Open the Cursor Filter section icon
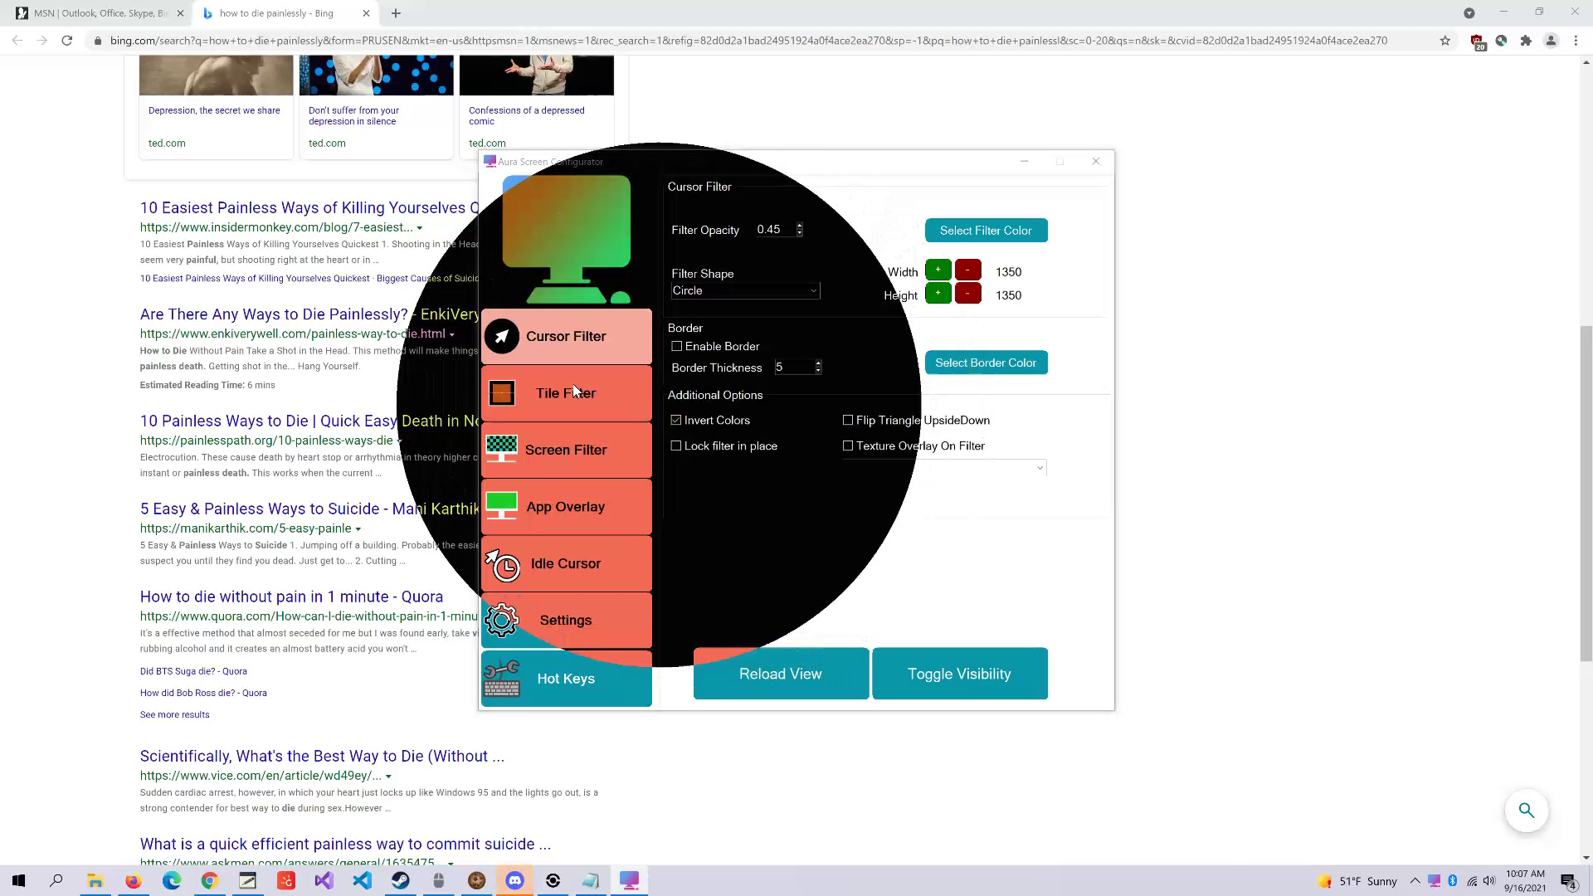Screen dimensions: 1593x896 click(502, 337)
